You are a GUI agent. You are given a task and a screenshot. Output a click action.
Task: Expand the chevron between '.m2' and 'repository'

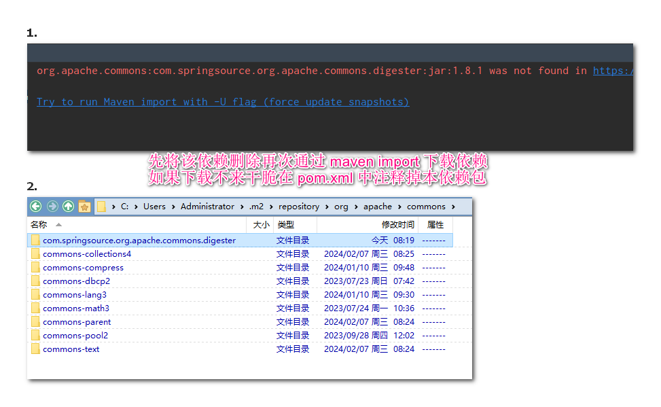coord(271,207)
